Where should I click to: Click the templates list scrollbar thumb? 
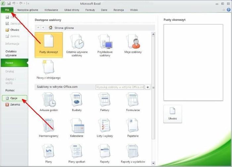(x=153, y=87)
